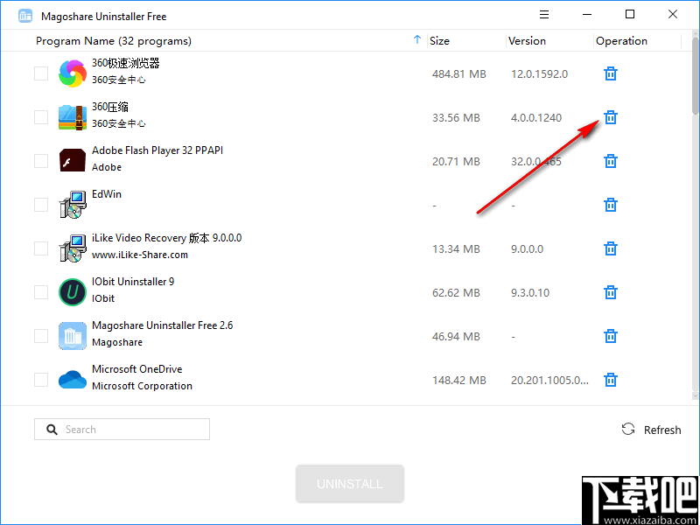Click the Magoshare logo in the title bar
Screen dimensions: 700x525
25,15
